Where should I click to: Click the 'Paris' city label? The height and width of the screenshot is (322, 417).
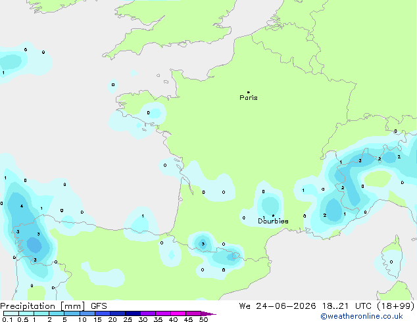click(249, 98)
